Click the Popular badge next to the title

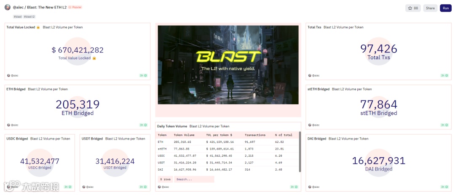[75, 7]
